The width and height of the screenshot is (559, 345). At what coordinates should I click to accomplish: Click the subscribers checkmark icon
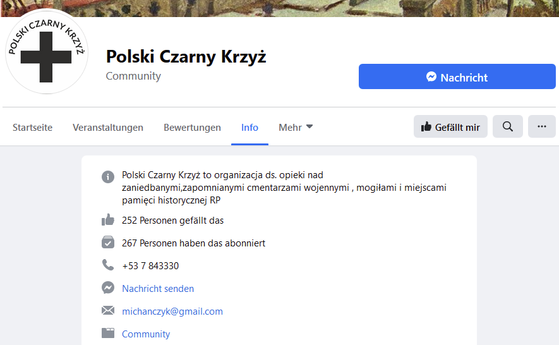108,242
